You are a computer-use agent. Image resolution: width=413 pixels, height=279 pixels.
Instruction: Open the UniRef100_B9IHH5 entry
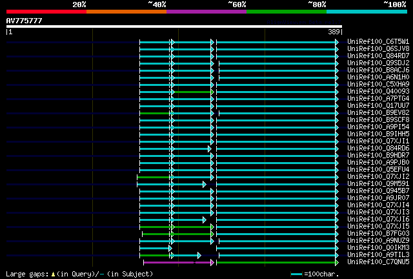pyautogui.click(x=378, y=134)
